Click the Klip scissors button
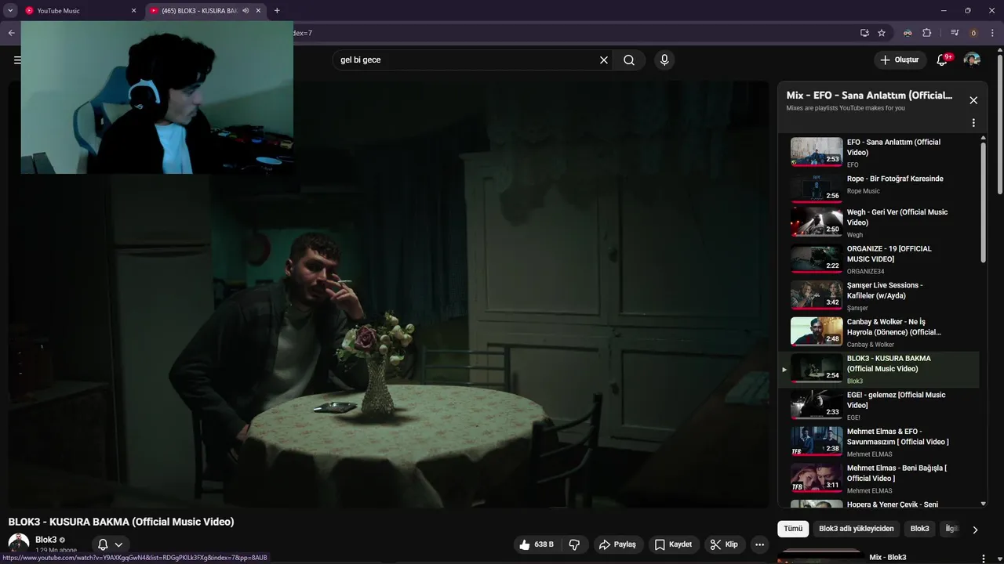 tap(724, 544)
